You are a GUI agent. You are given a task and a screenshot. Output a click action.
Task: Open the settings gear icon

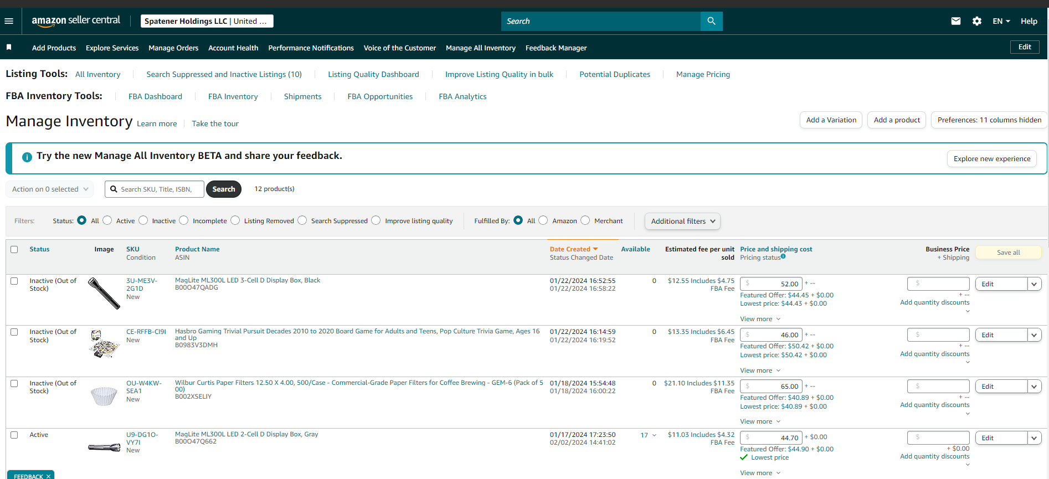click(977, 21)
